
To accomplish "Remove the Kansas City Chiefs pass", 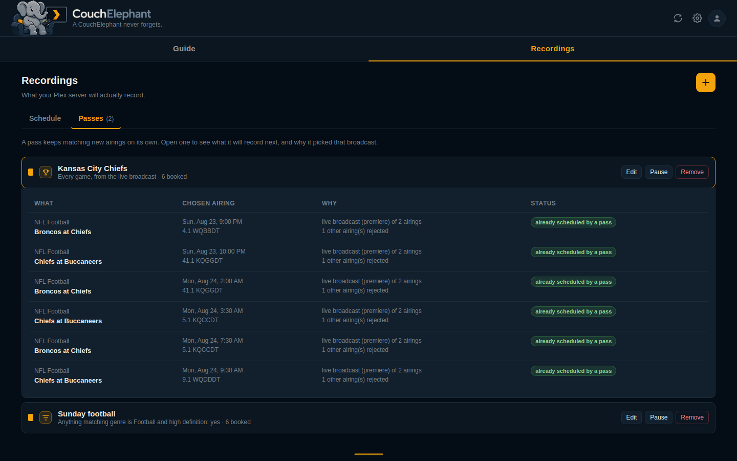I will click(x=692, y=172).
